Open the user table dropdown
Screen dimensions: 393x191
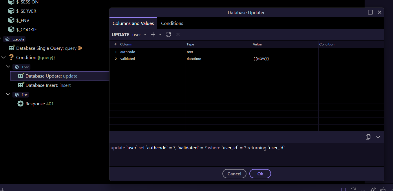139,34
